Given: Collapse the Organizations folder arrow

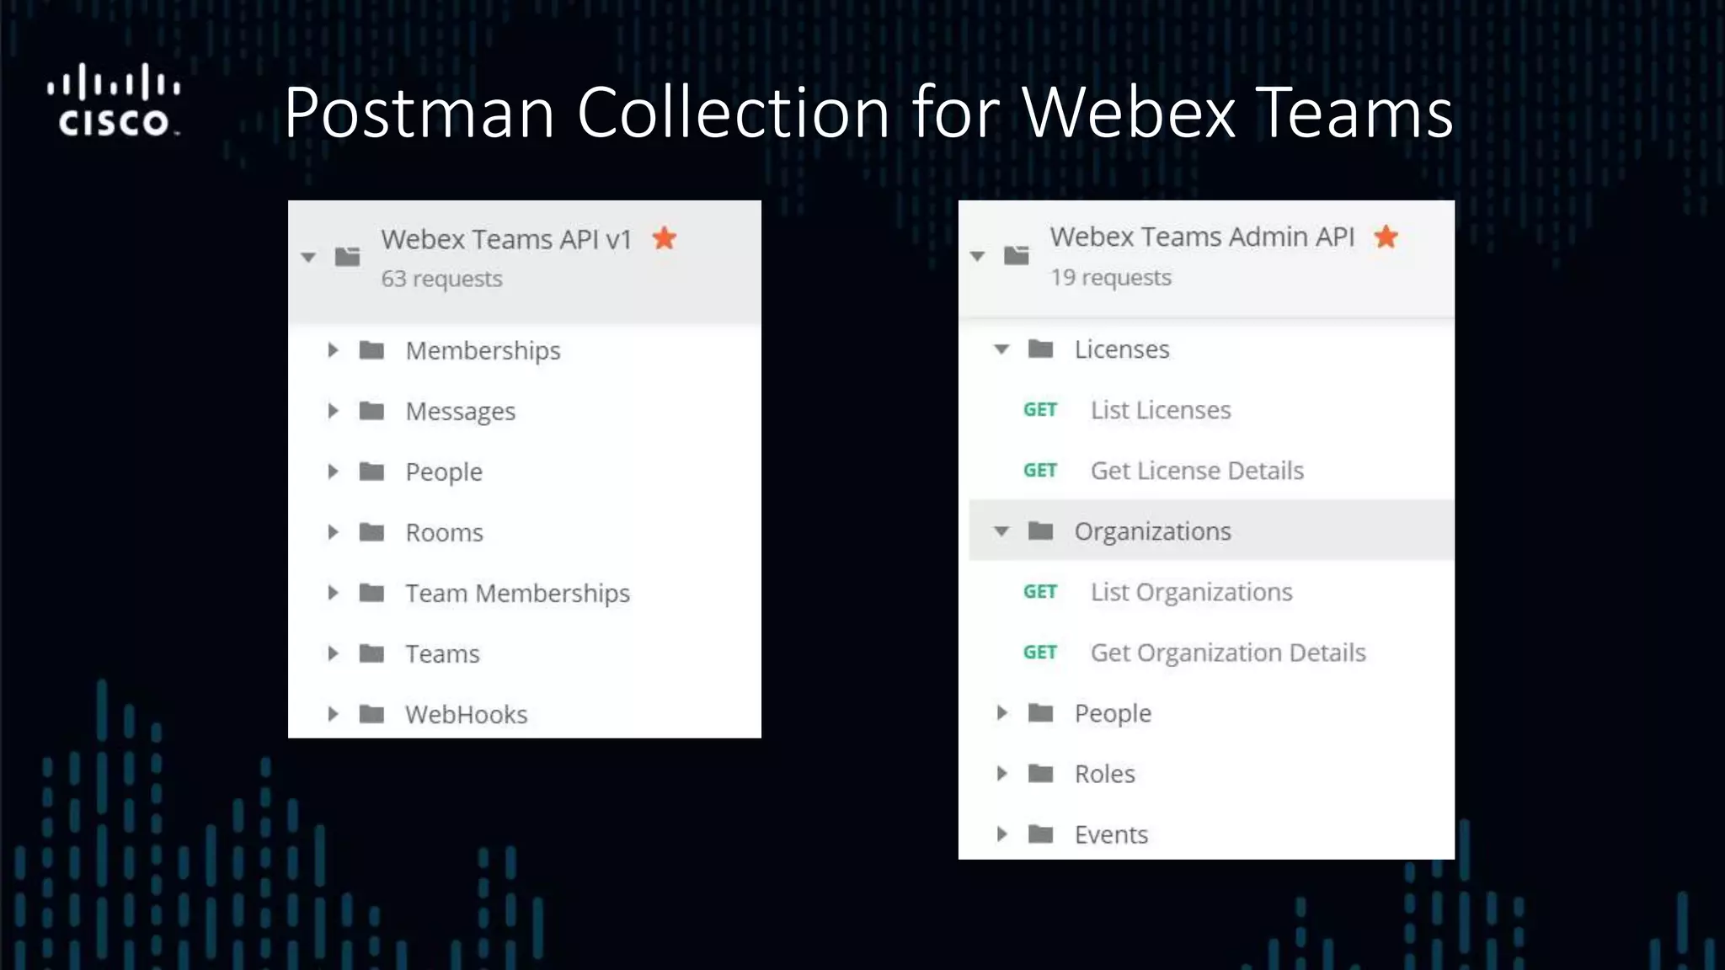Looking at the screenshot, I should point(1001,531).
